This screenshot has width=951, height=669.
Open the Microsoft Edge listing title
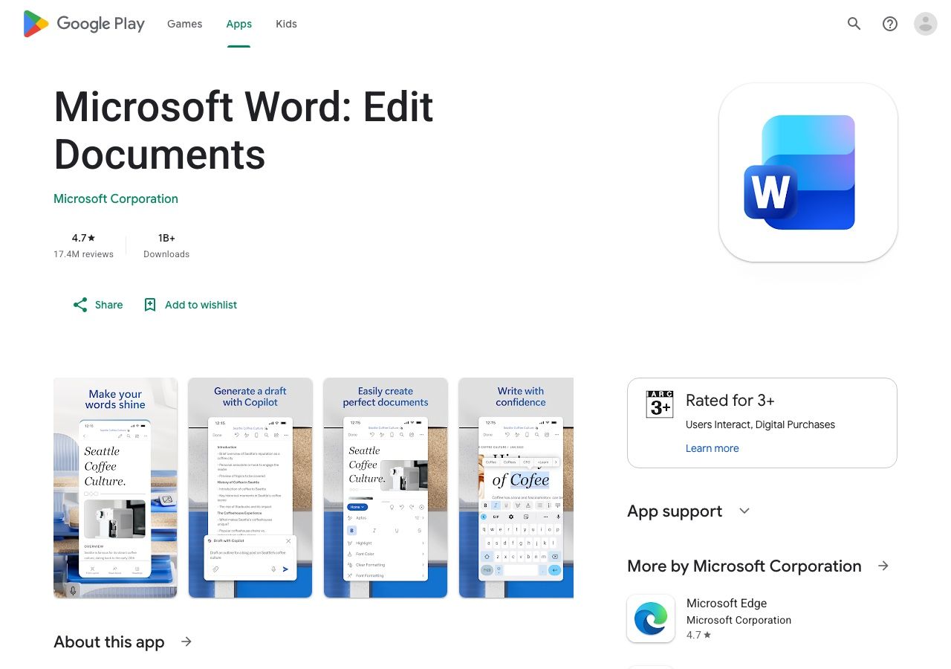(727, 604)
